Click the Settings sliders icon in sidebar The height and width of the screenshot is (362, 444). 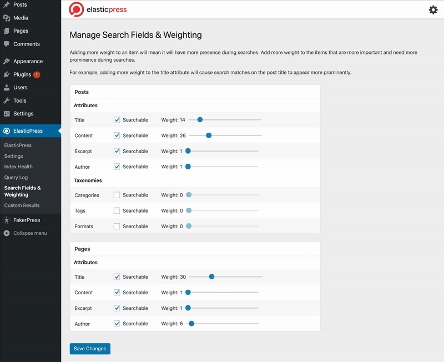pyautogui.click(x=7, y=114)
